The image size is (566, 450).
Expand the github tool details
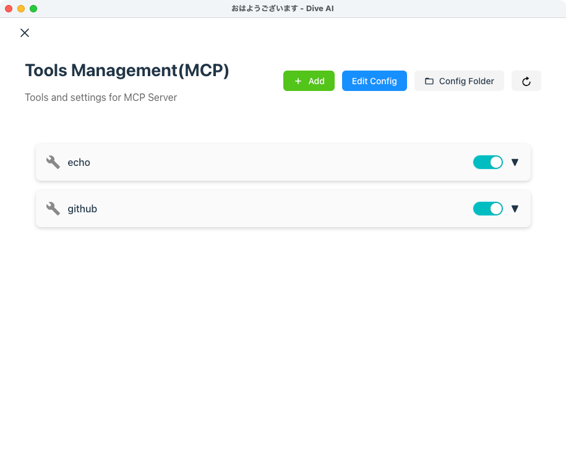pos(515,209)
